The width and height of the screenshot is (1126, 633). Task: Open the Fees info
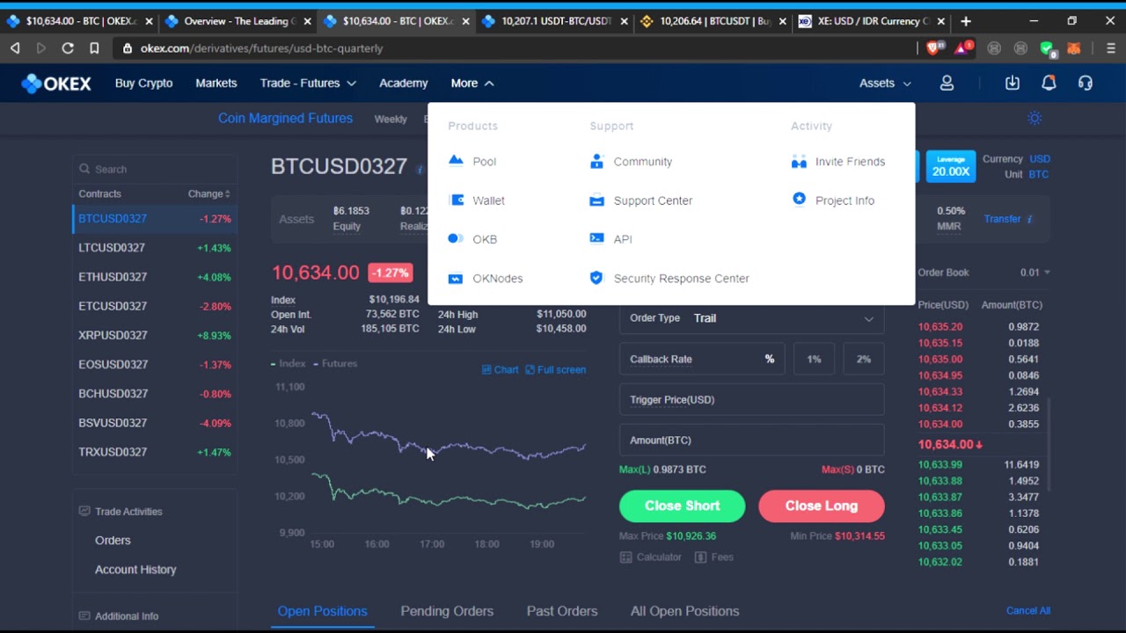(x=713, y=557)
